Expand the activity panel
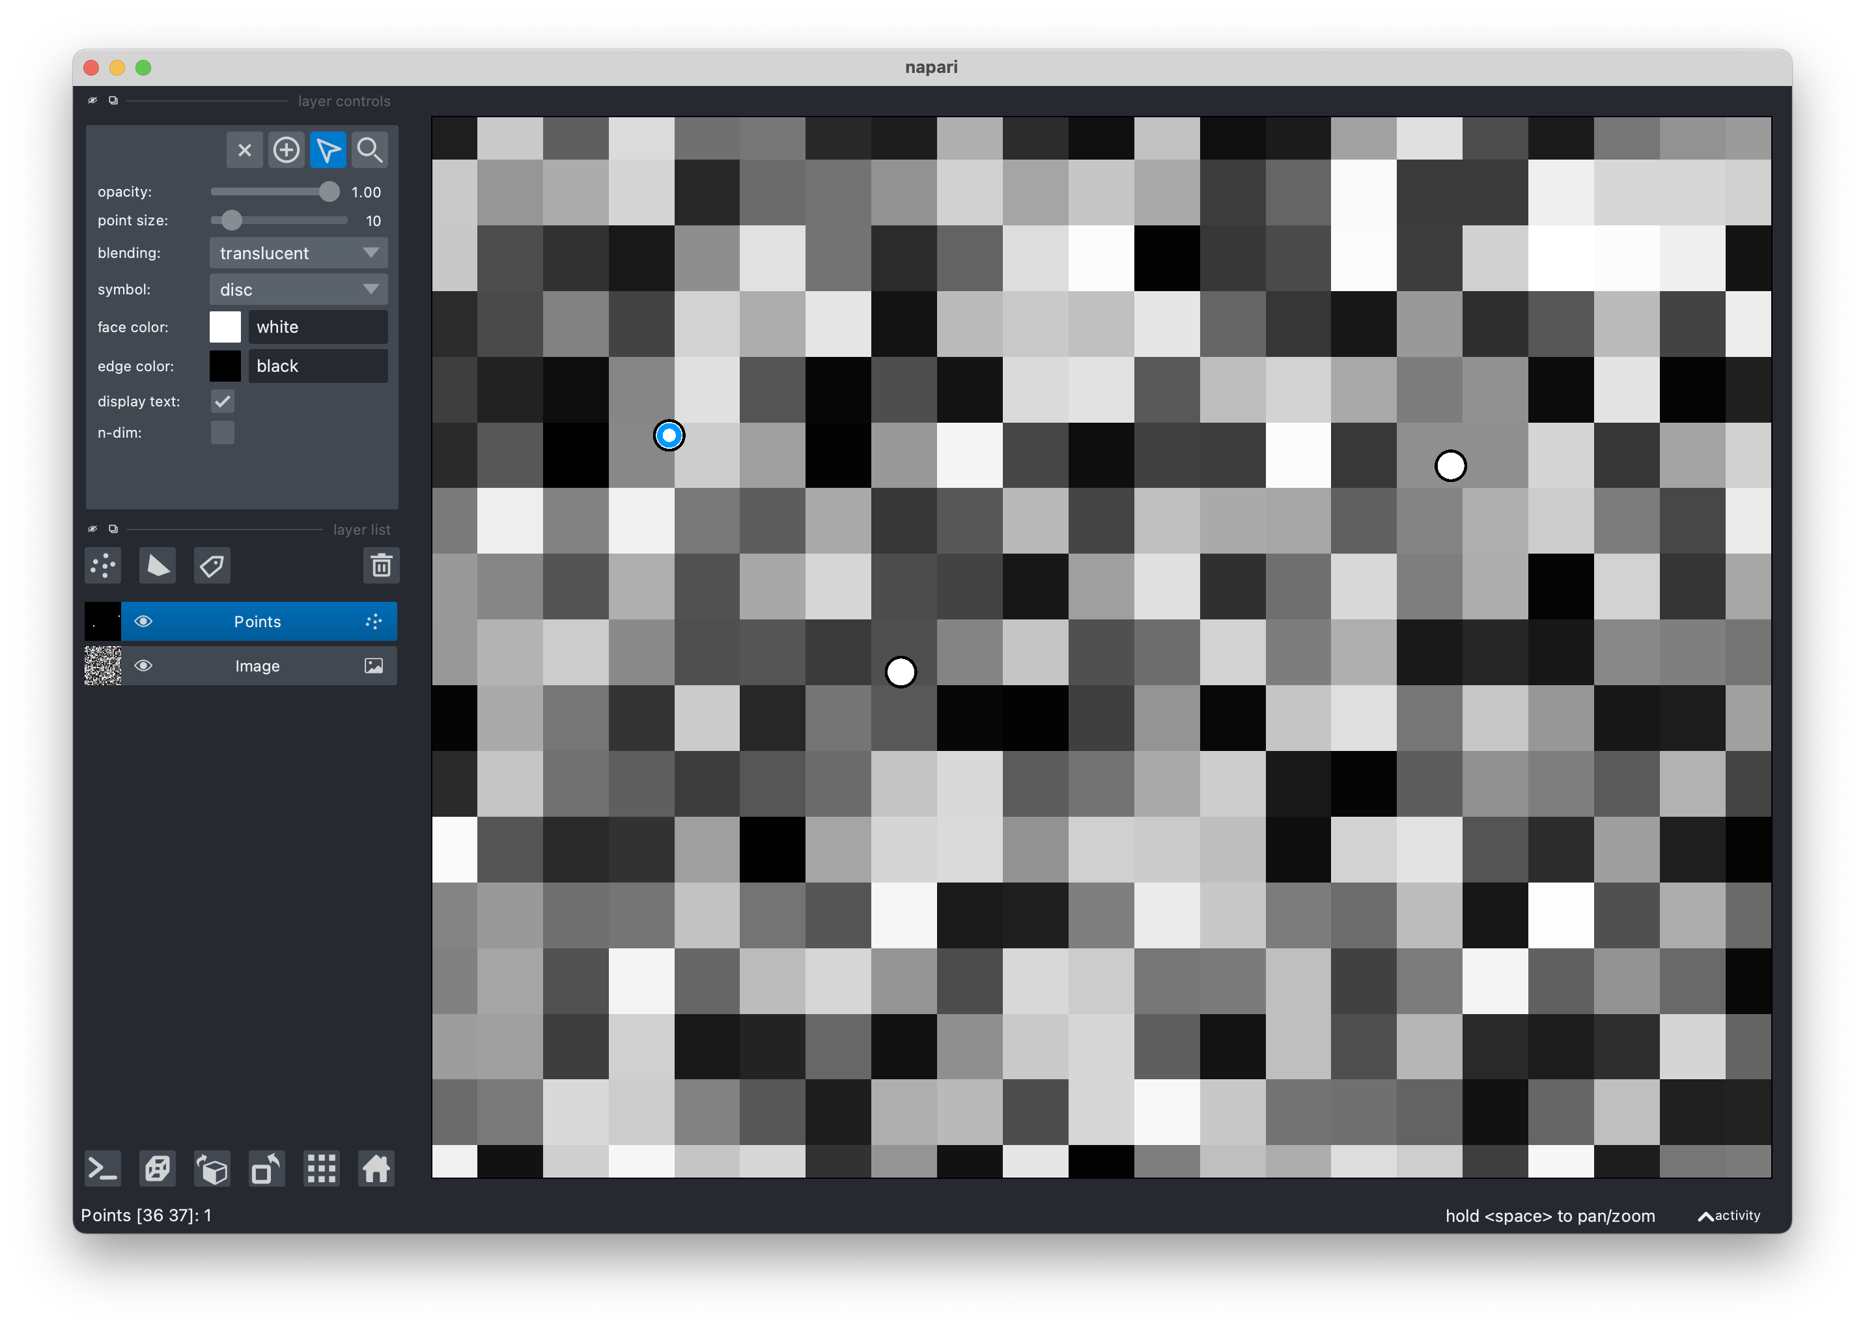 pos(1728,1215)
